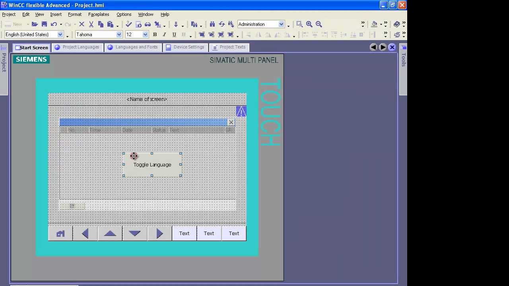The image size is (509, 286).
Task: Click the last Text button on the panel
Action: pos(234,234)
